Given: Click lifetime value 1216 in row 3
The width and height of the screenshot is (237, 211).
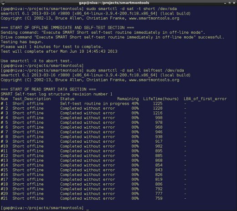Looking at the screenshot, I should click(x=158, y=113).
